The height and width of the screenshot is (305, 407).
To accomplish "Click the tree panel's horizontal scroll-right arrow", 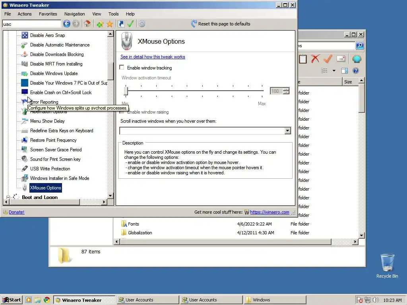I will pyautogui.click(x=104, y=202).
